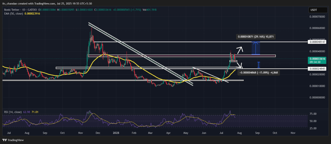Click the low value L0.000031820
Screen dimensions: 331x144
[x=85, y=10]
